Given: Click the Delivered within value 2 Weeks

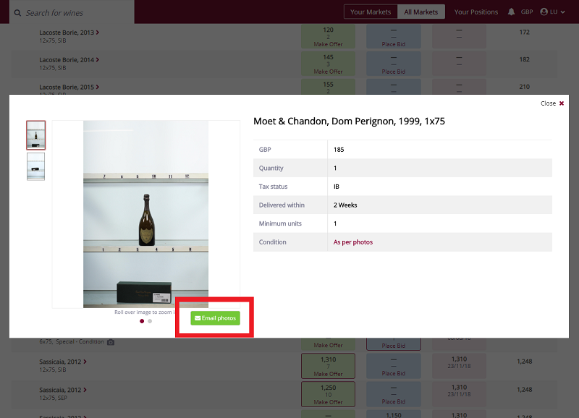Looking at the screenshot, I should pos(345,205).
